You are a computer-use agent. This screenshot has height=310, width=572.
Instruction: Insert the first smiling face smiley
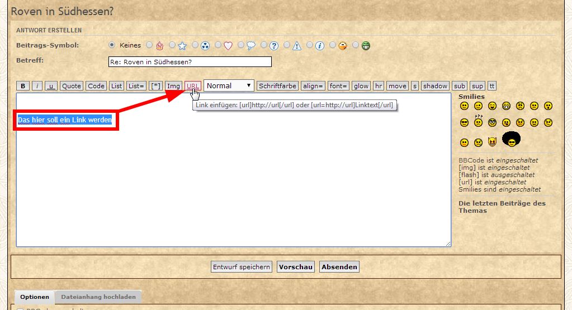pos(464,106)
